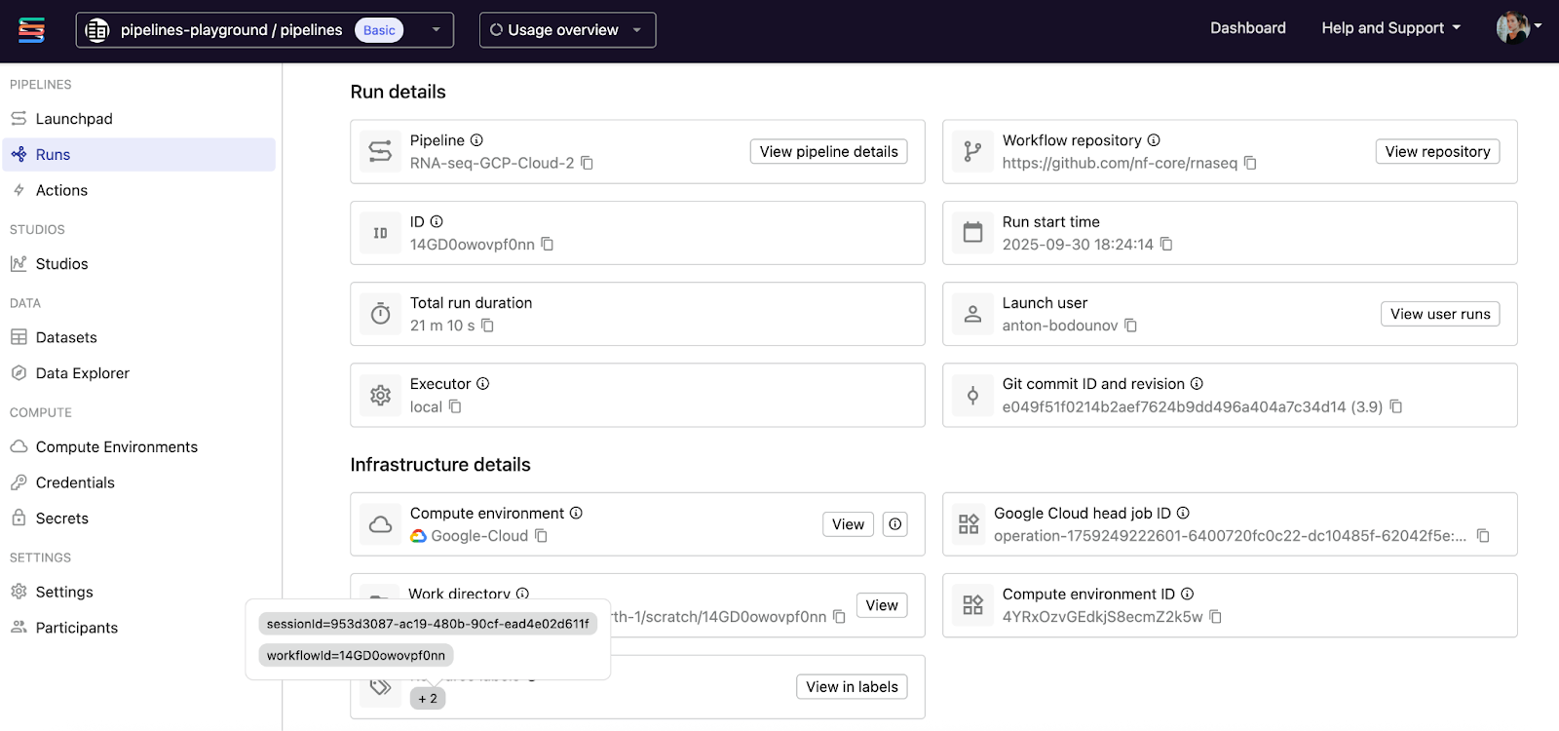
Task: Copy the workflow repository URL
Action: click(x=1250, y=163)
